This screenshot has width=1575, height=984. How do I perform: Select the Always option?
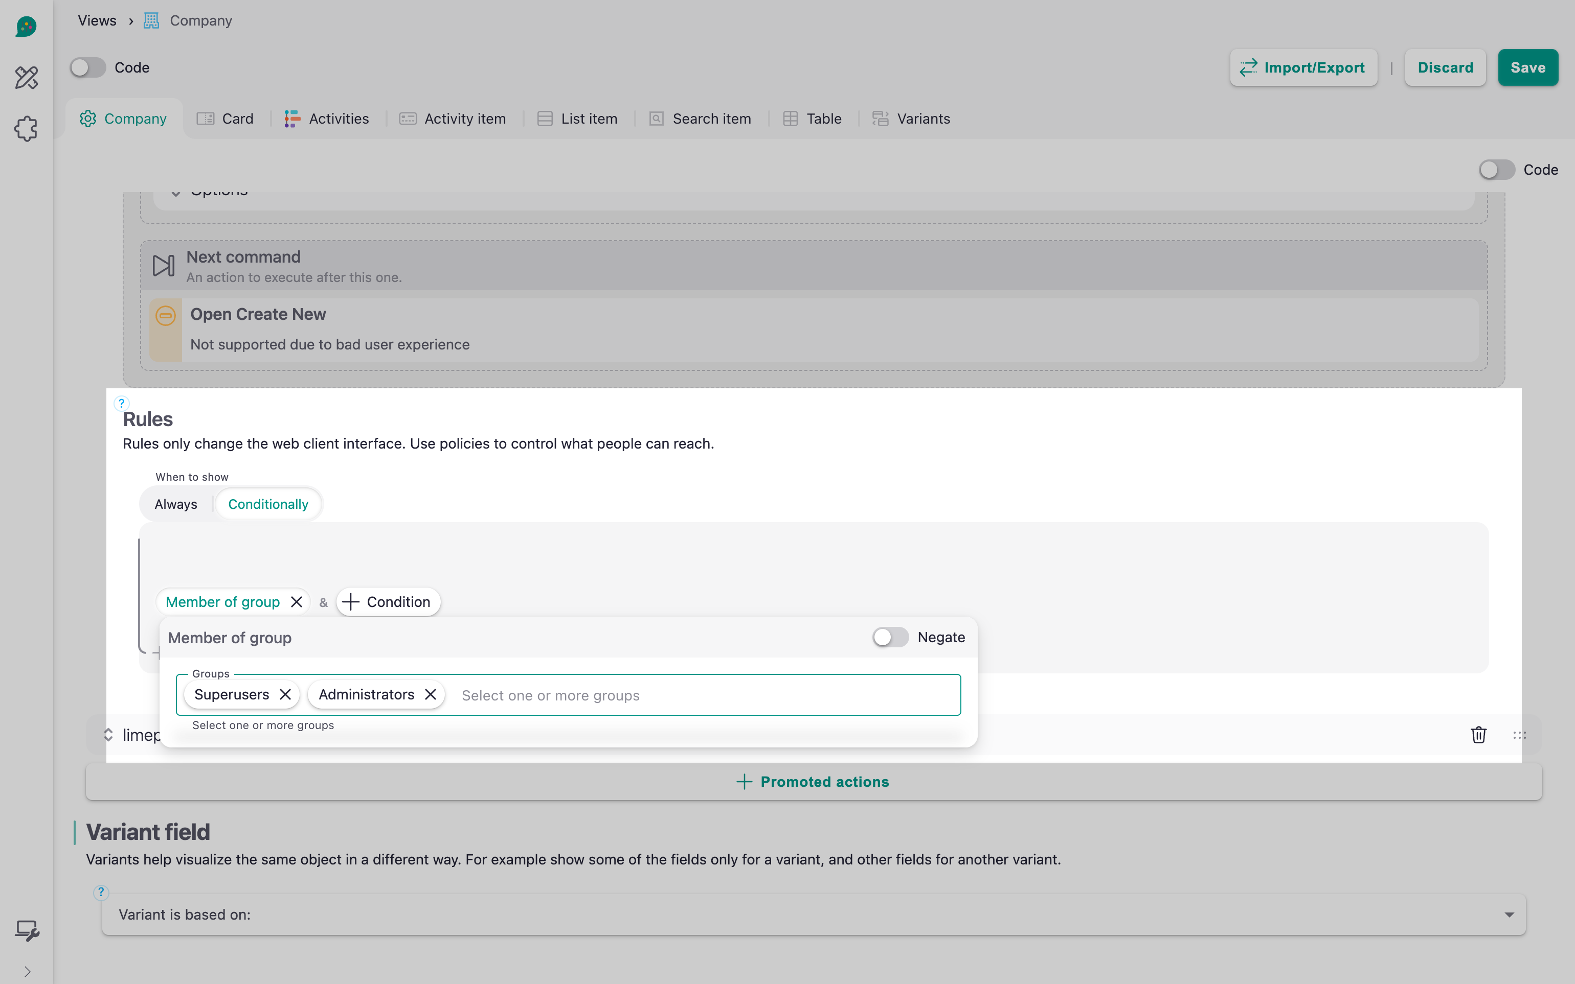(176, 504)
